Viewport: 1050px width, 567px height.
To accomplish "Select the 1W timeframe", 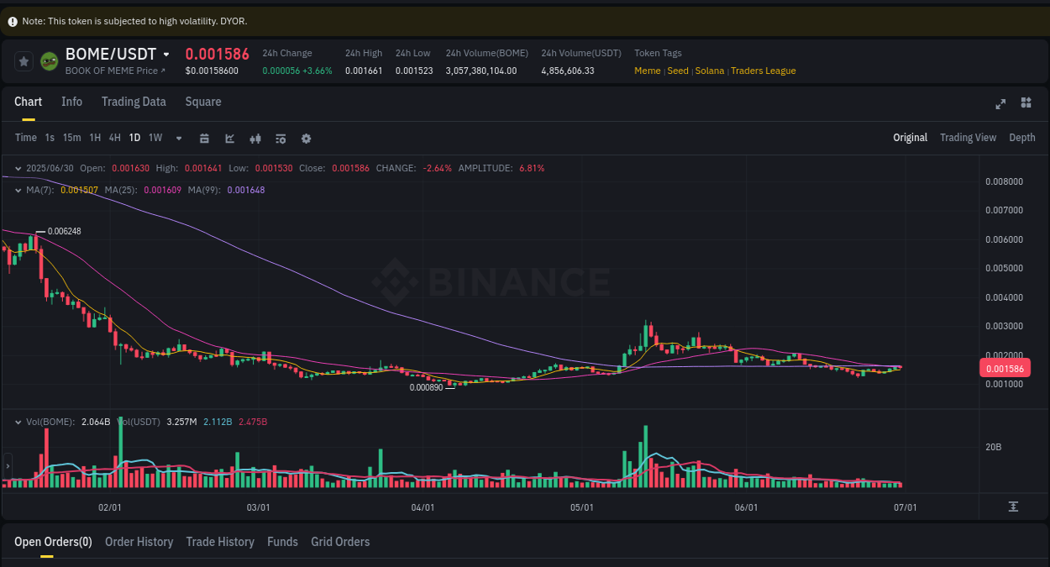I will [x=155, y=138].
